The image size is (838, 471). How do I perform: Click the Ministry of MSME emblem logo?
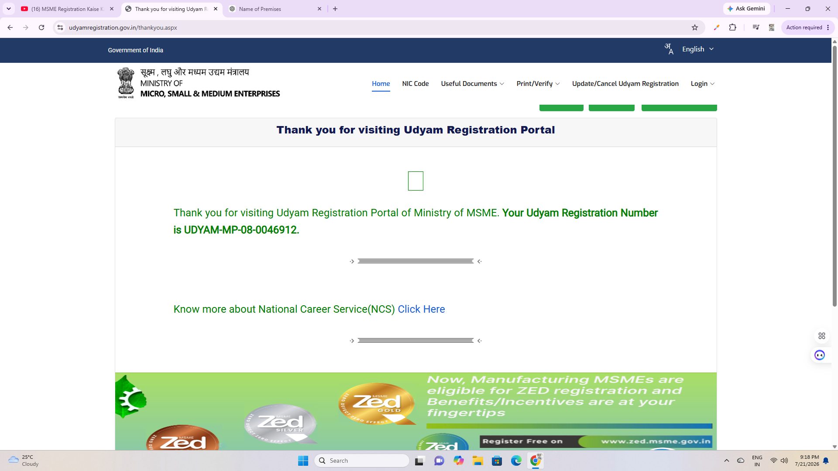pyautogui.click(x=126, y=83)
